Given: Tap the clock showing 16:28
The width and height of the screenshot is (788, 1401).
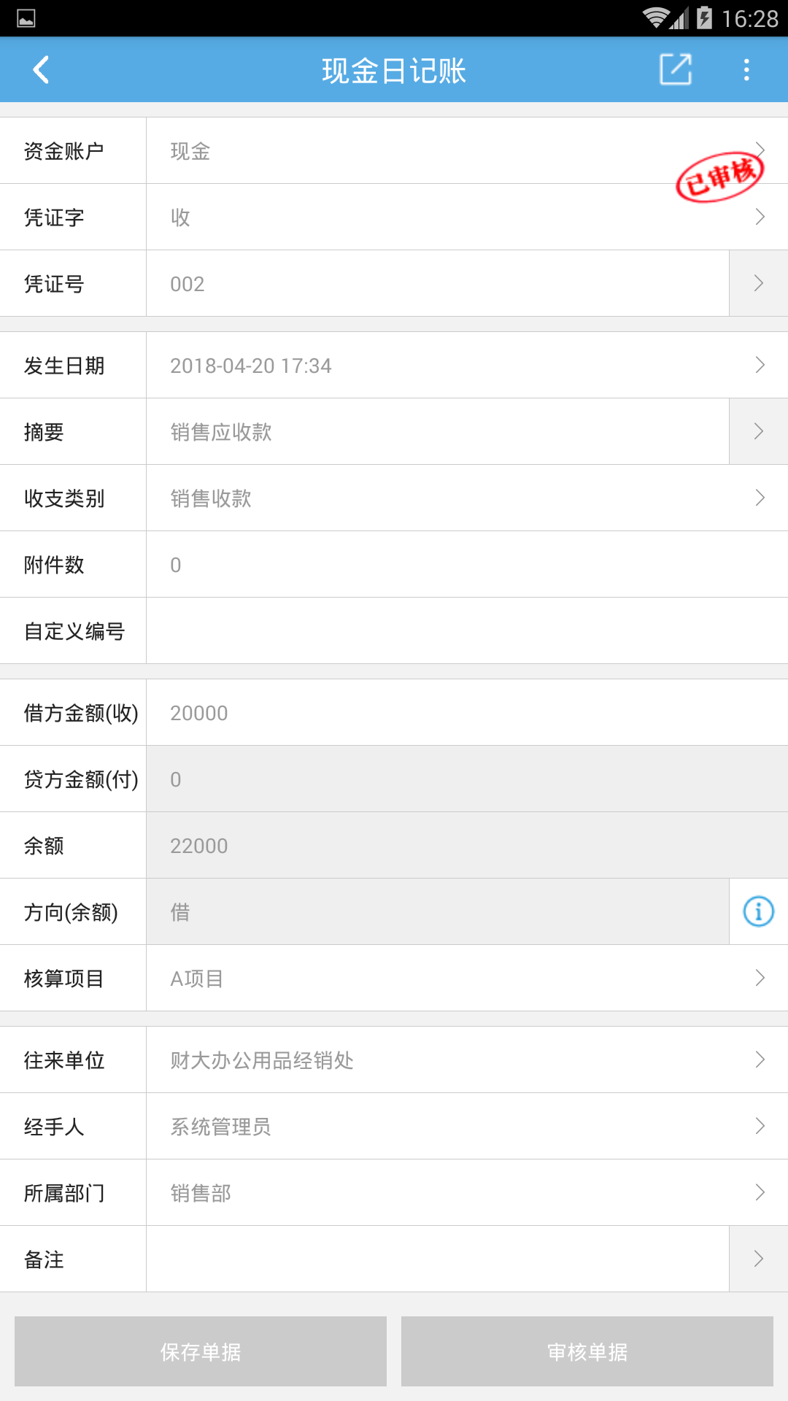Looking at the screenshot, I should click(x=750, y=18).
